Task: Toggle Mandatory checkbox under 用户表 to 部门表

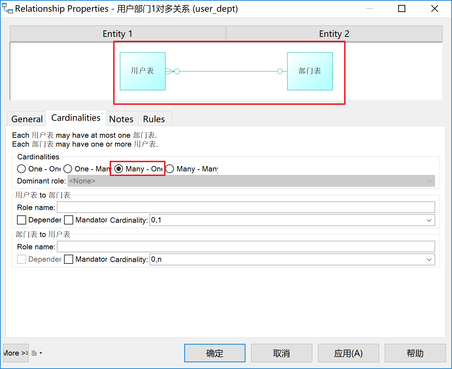Action: [69, 220]
